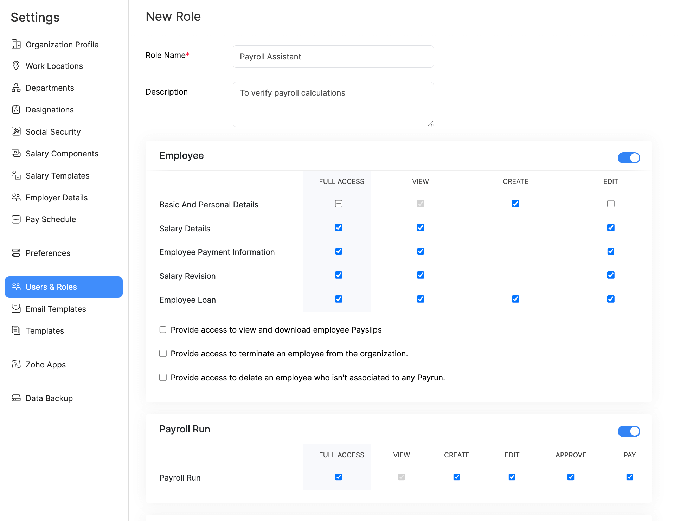Viewport: 680px width, 521px height.
Task: Open the Designations badge icon
Action: (16, 109)
